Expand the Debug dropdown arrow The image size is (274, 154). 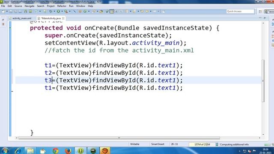[54, 12]
